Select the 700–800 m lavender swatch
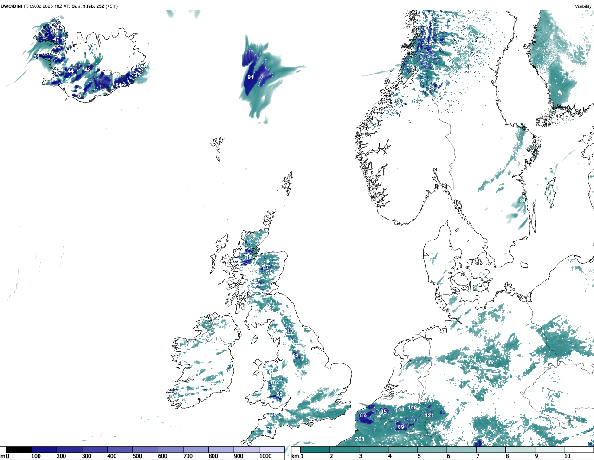Image resolution: width=594 pixels, height=460 pixels. [x=196, y=450]
